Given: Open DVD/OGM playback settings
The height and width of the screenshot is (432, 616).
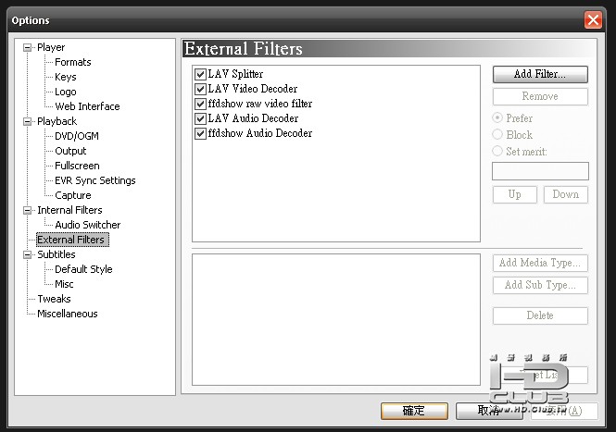Looking at the screenshot, I should point(77,136).
